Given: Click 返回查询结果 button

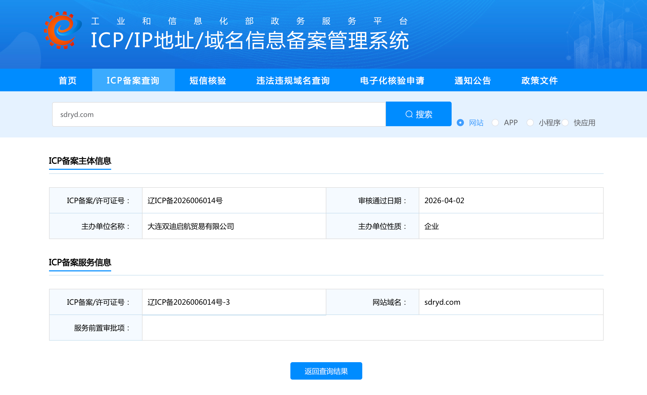Looking at the screenshot, I should point(326,371).
